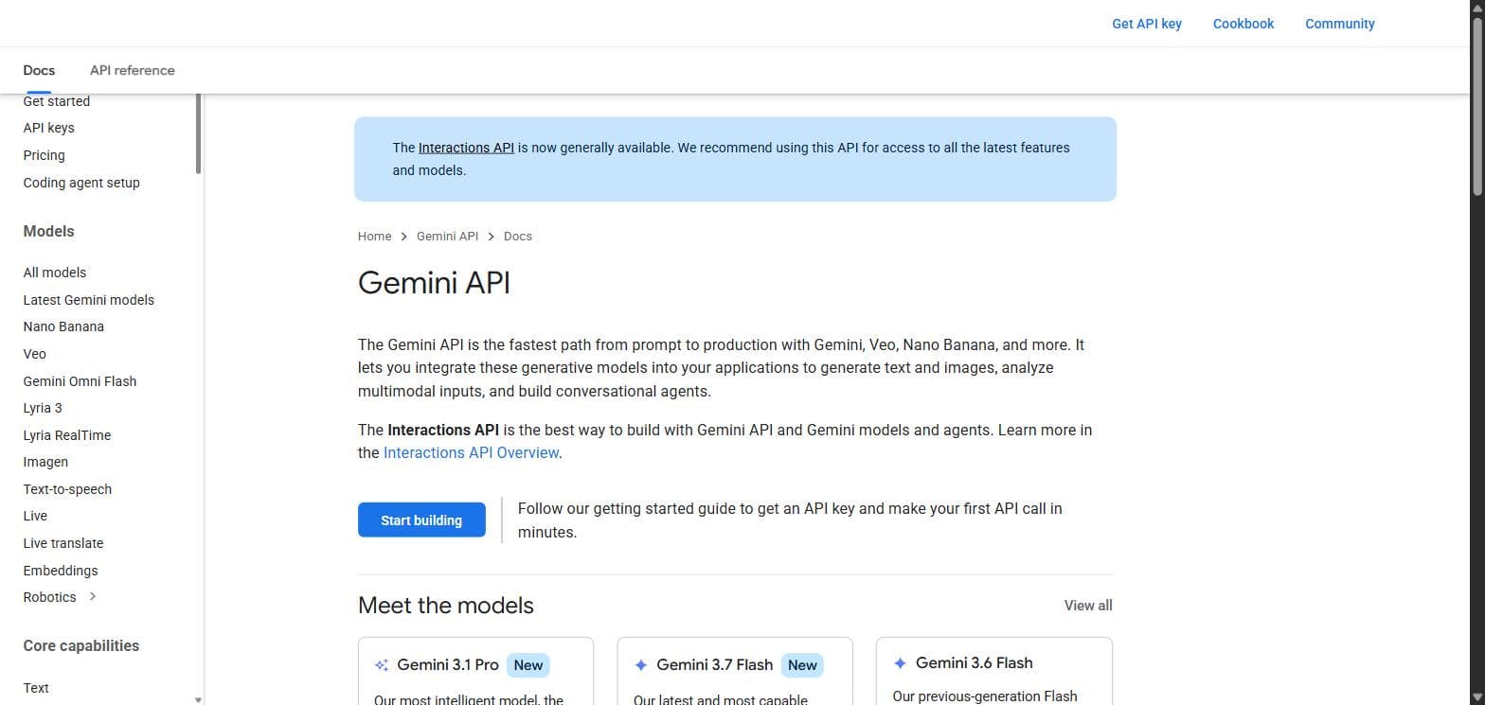Screen dimensions: 1485x705
Task: Click the sidebar scroll down arrow
Action: click(x=198, y=700)
